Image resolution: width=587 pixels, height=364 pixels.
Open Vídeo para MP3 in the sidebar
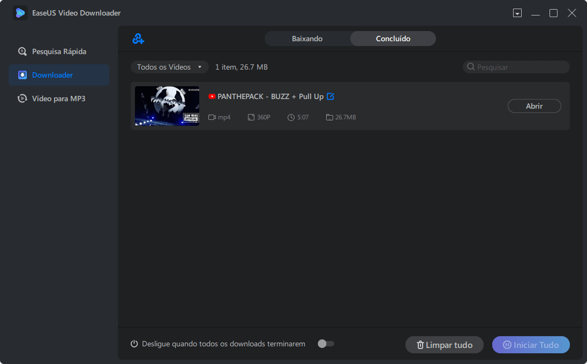59,98
